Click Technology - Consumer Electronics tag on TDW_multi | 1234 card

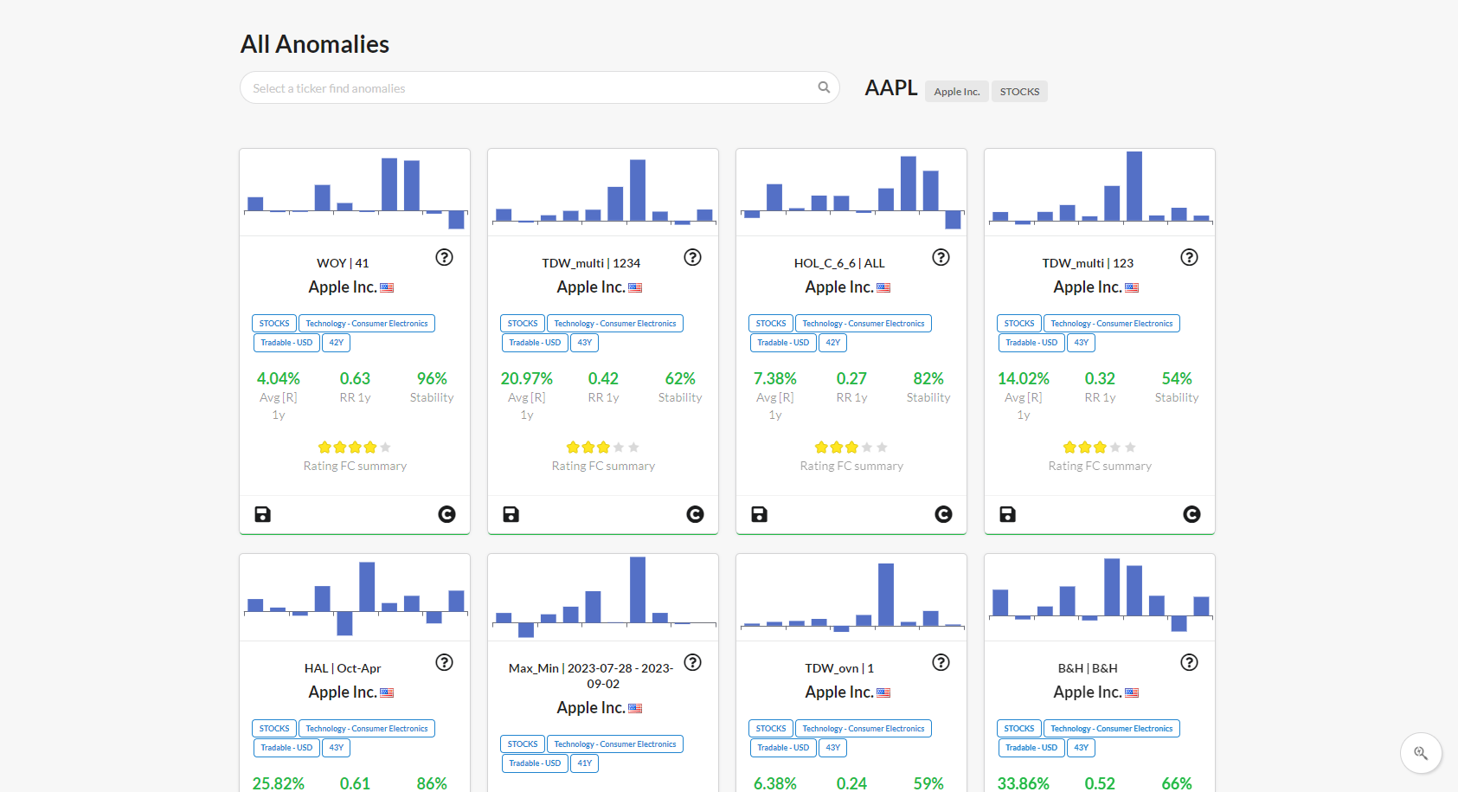tap(615, 324)
